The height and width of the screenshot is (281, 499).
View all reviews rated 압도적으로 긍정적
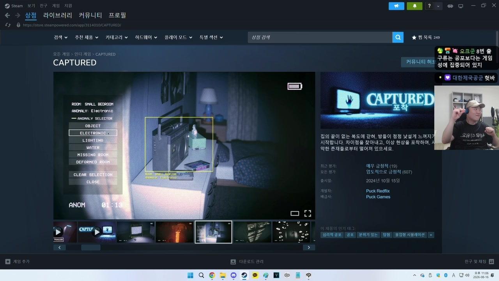coord(383,172)
